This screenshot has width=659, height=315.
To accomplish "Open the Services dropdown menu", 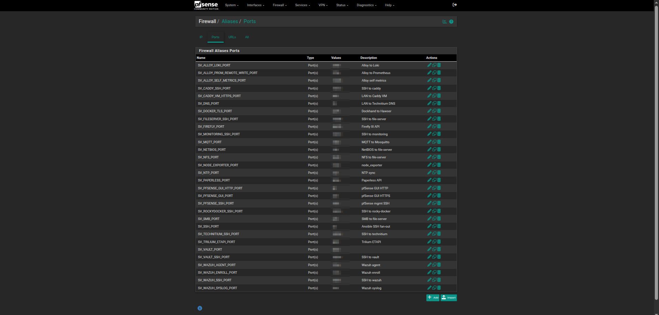I will [x=302, y=5].
